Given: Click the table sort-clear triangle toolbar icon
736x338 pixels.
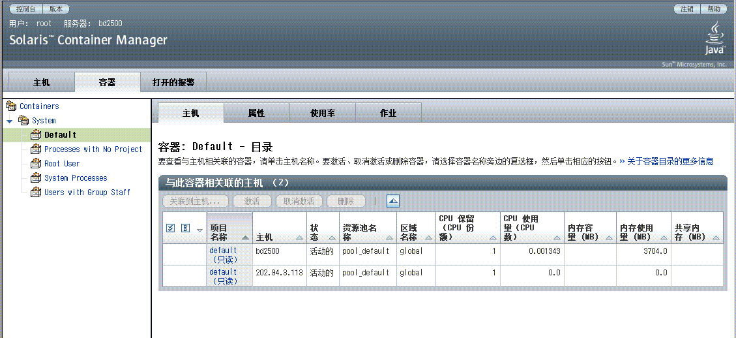Looking at the screenshot, I should [x=393, y=201].
